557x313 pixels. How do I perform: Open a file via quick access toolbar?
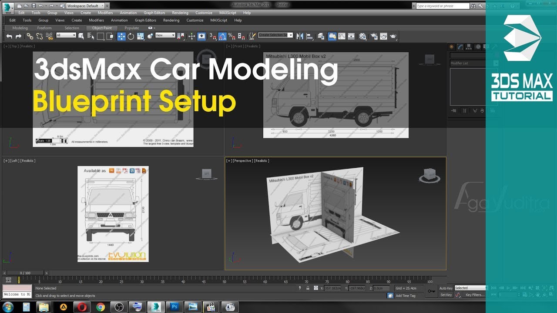[27, 6]
